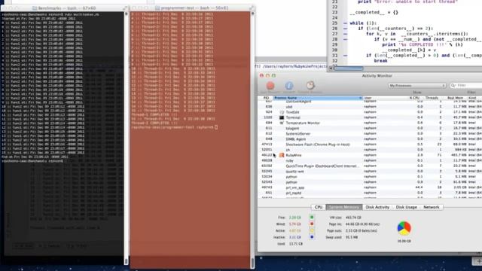Select the ruby process row
Viewport: 482px width, 271px height.
pyautogui.click(x=370, y=160)
